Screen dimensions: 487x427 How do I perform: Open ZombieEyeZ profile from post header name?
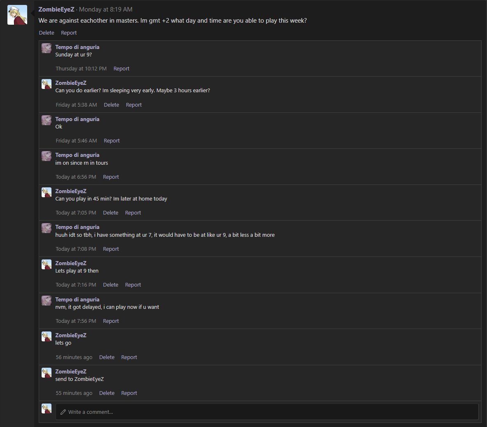56,9
